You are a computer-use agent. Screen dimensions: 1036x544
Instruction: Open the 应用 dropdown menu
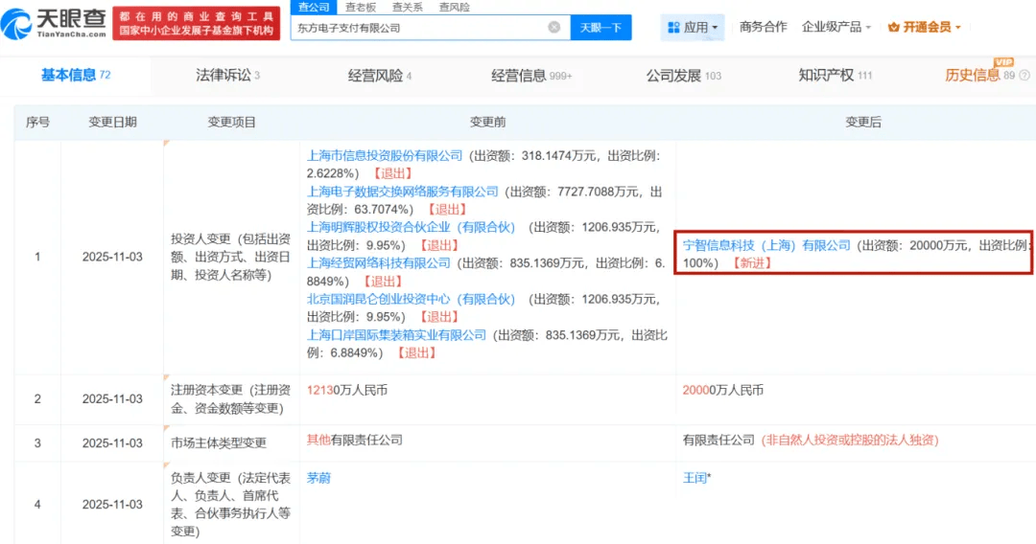(x=693, y=28)
